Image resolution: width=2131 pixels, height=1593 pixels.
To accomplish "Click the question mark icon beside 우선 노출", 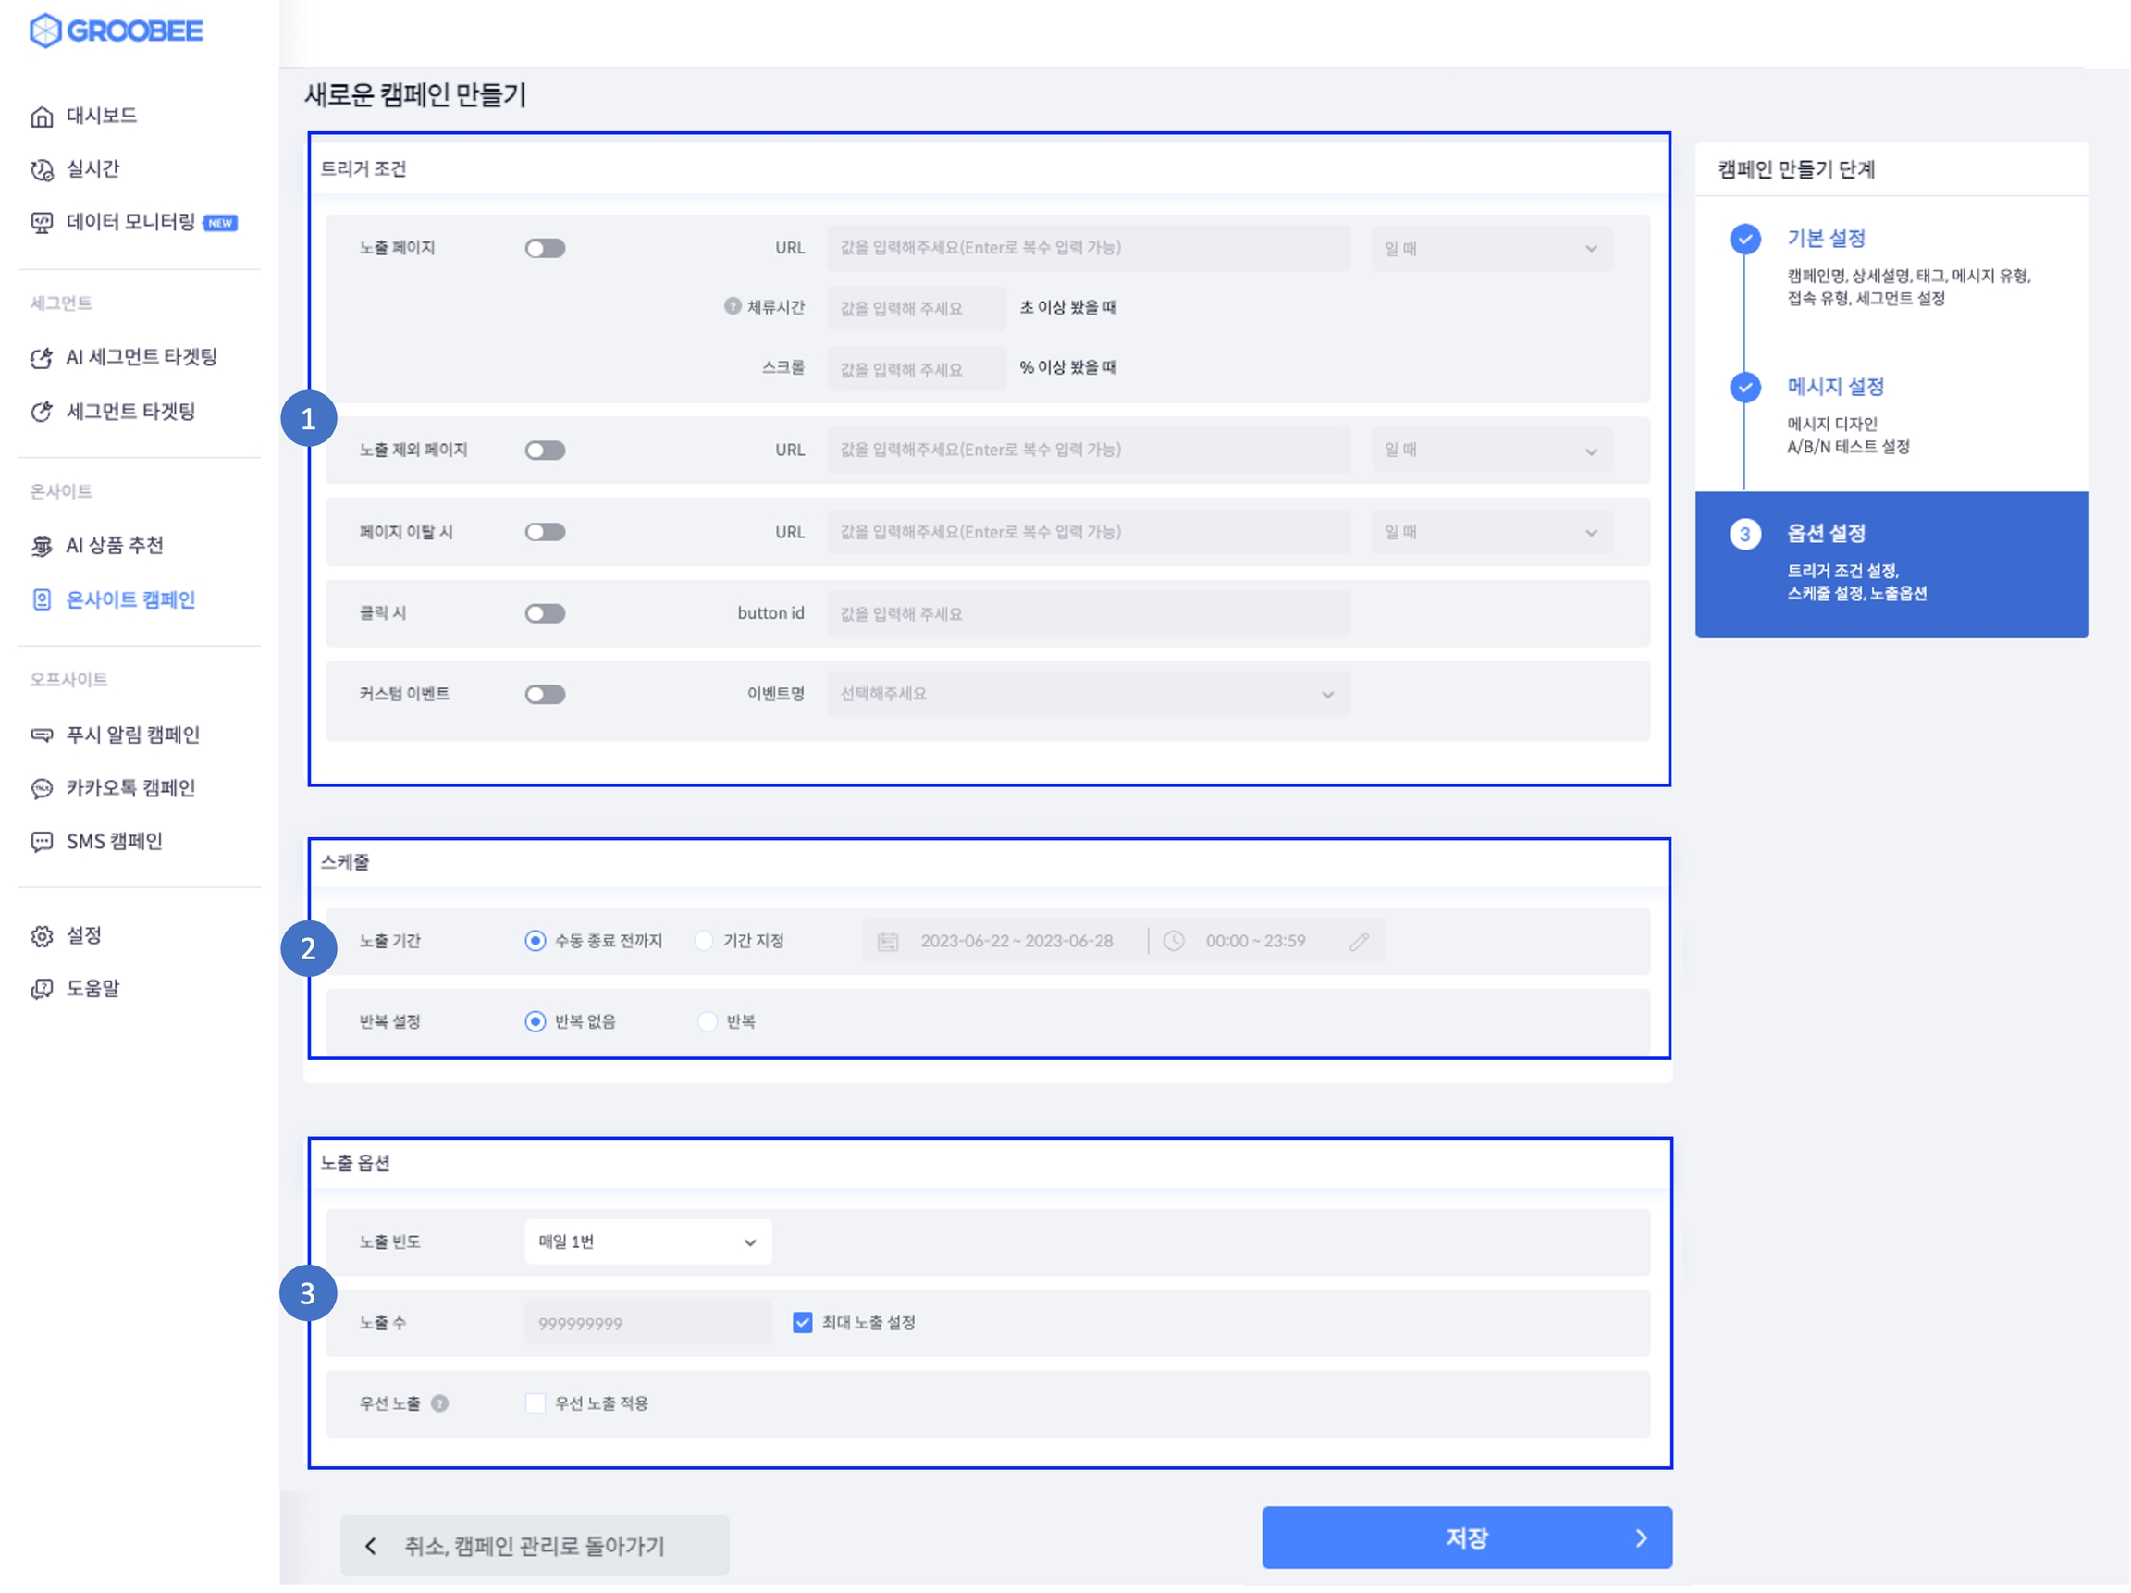I will click(x=439, y=1403).
